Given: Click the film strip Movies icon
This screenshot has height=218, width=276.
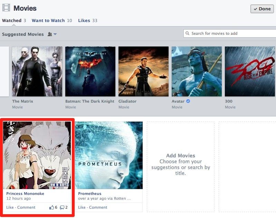Looking at the screenshot, I should pos(6,8).
